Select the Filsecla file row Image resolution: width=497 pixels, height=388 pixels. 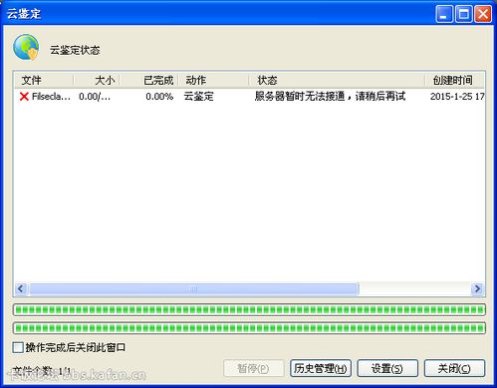pos(249,97)
